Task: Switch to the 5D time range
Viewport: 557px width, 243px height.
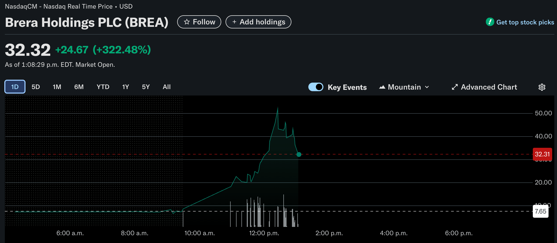Action: click(36, 87)
